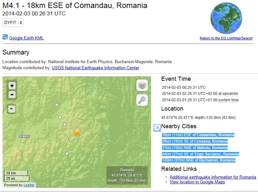The image size is (258, 192).
Task: Click the globe location thumbnail
Action: [x=226, y=18]
